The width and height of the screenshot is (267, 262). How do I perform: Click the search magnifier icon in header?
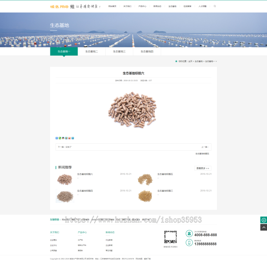coord(215,6)
